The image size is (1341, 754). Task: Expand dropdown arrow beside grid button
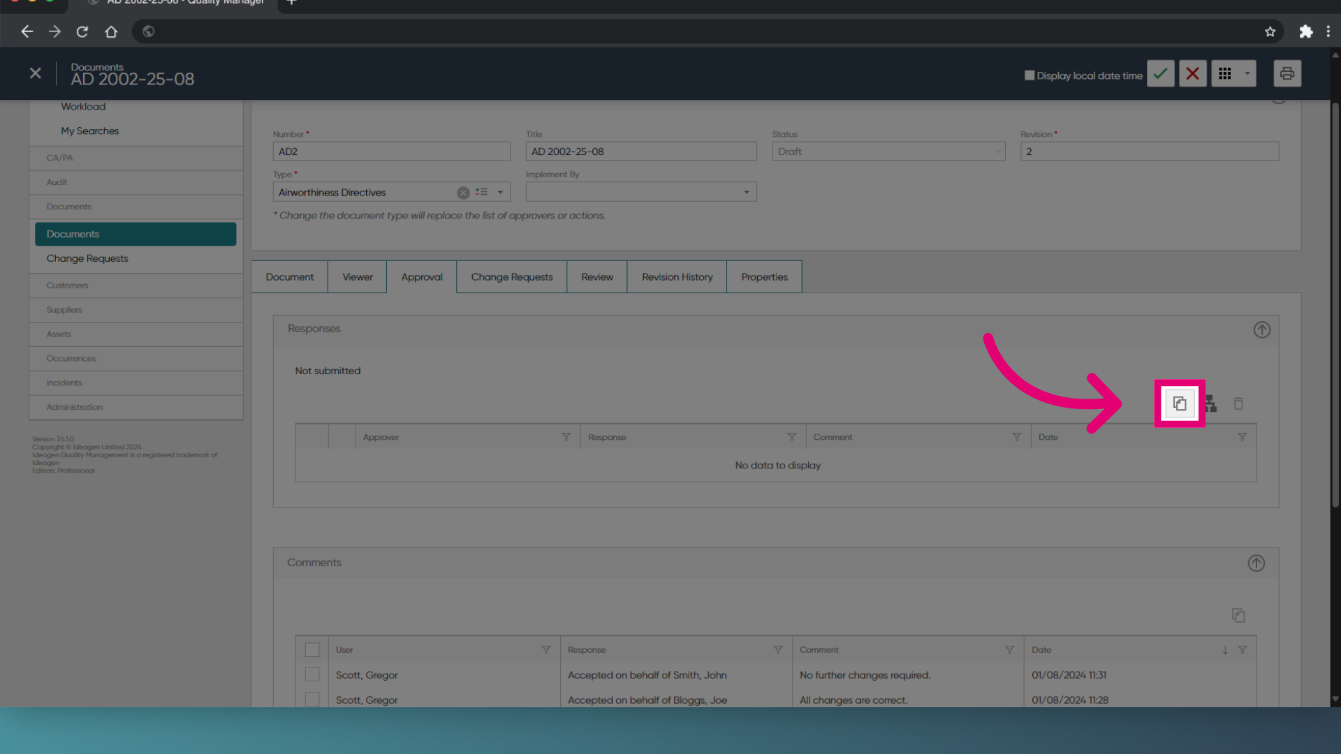click(1247, 73)
